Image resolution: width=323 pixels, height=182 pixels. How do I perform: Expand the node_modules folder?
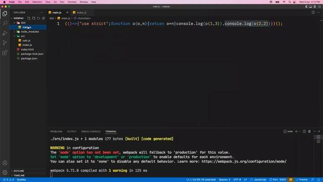(x=30, y=31)
